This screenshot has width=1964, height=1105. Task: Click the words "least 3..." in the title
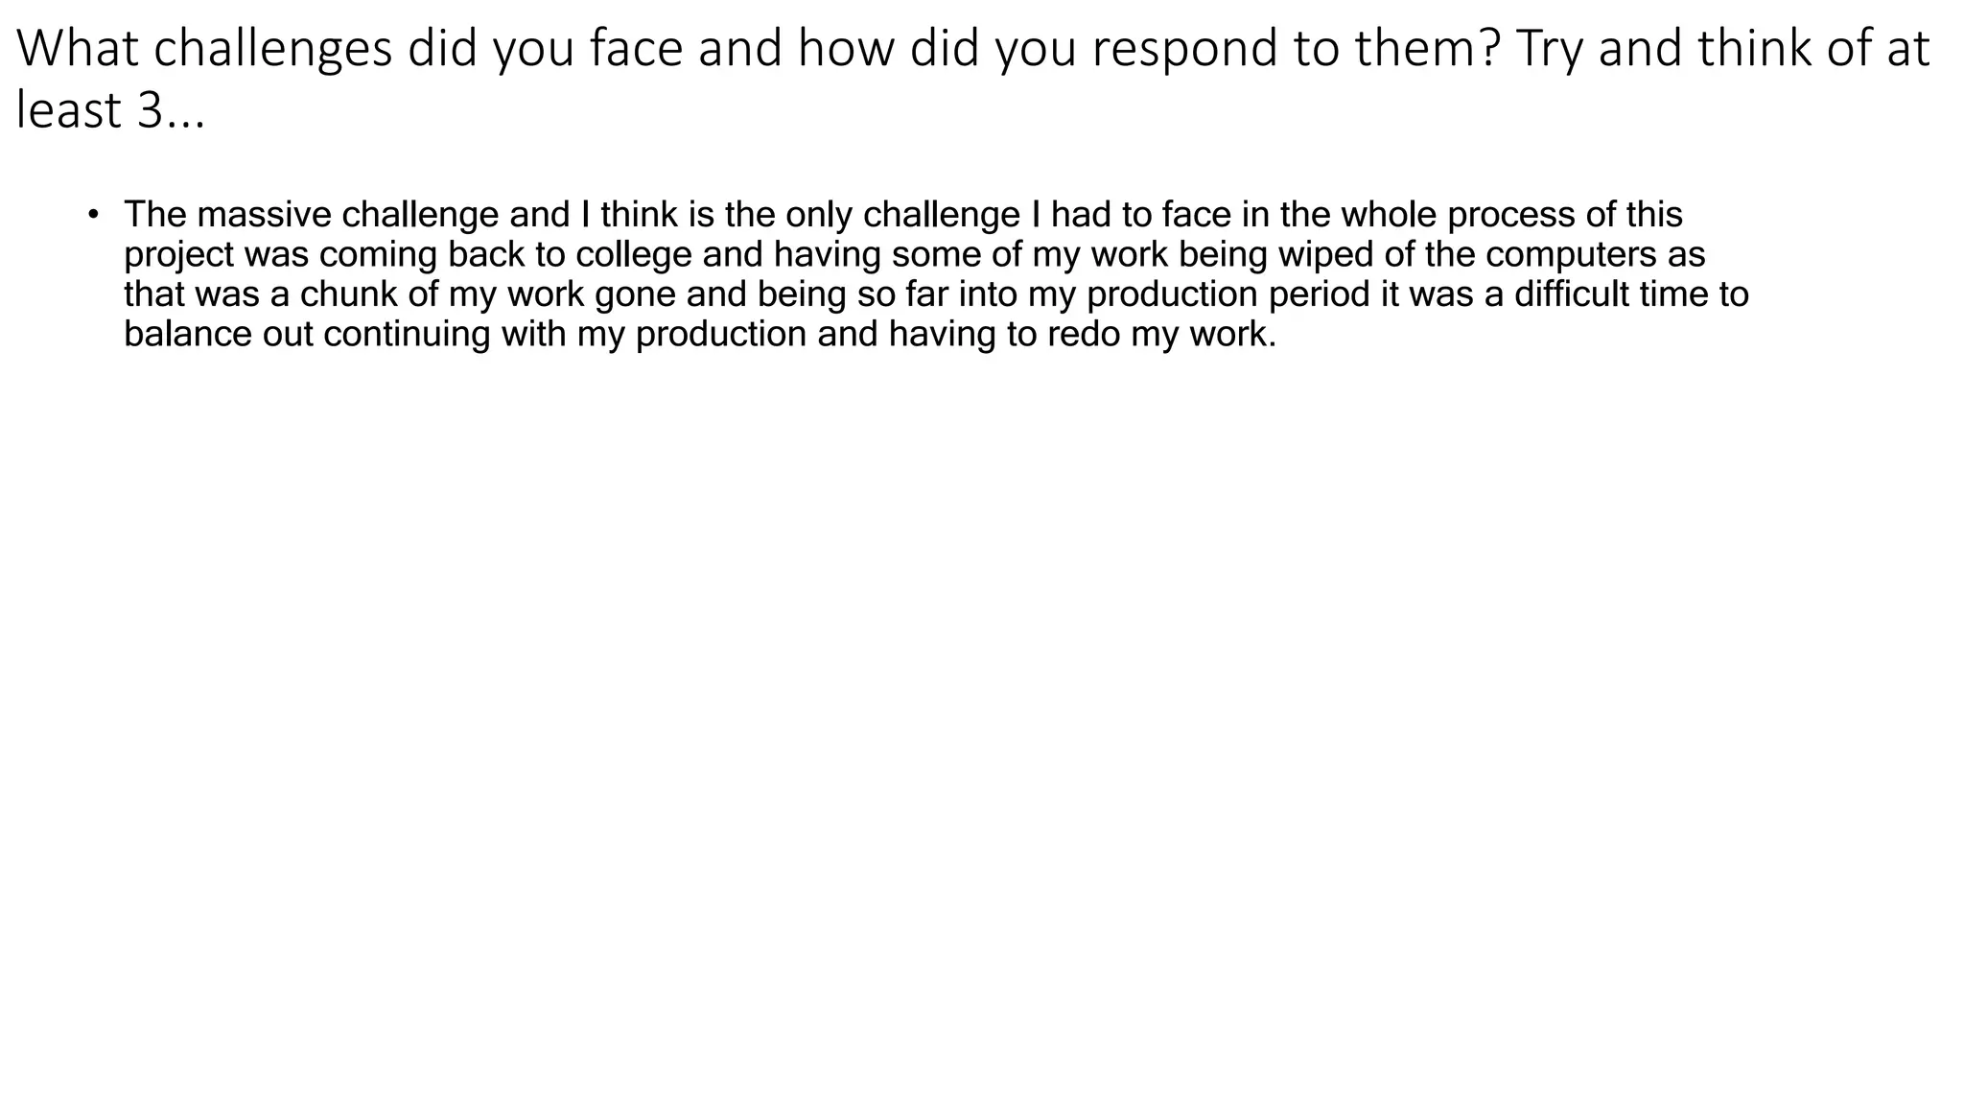111,110
